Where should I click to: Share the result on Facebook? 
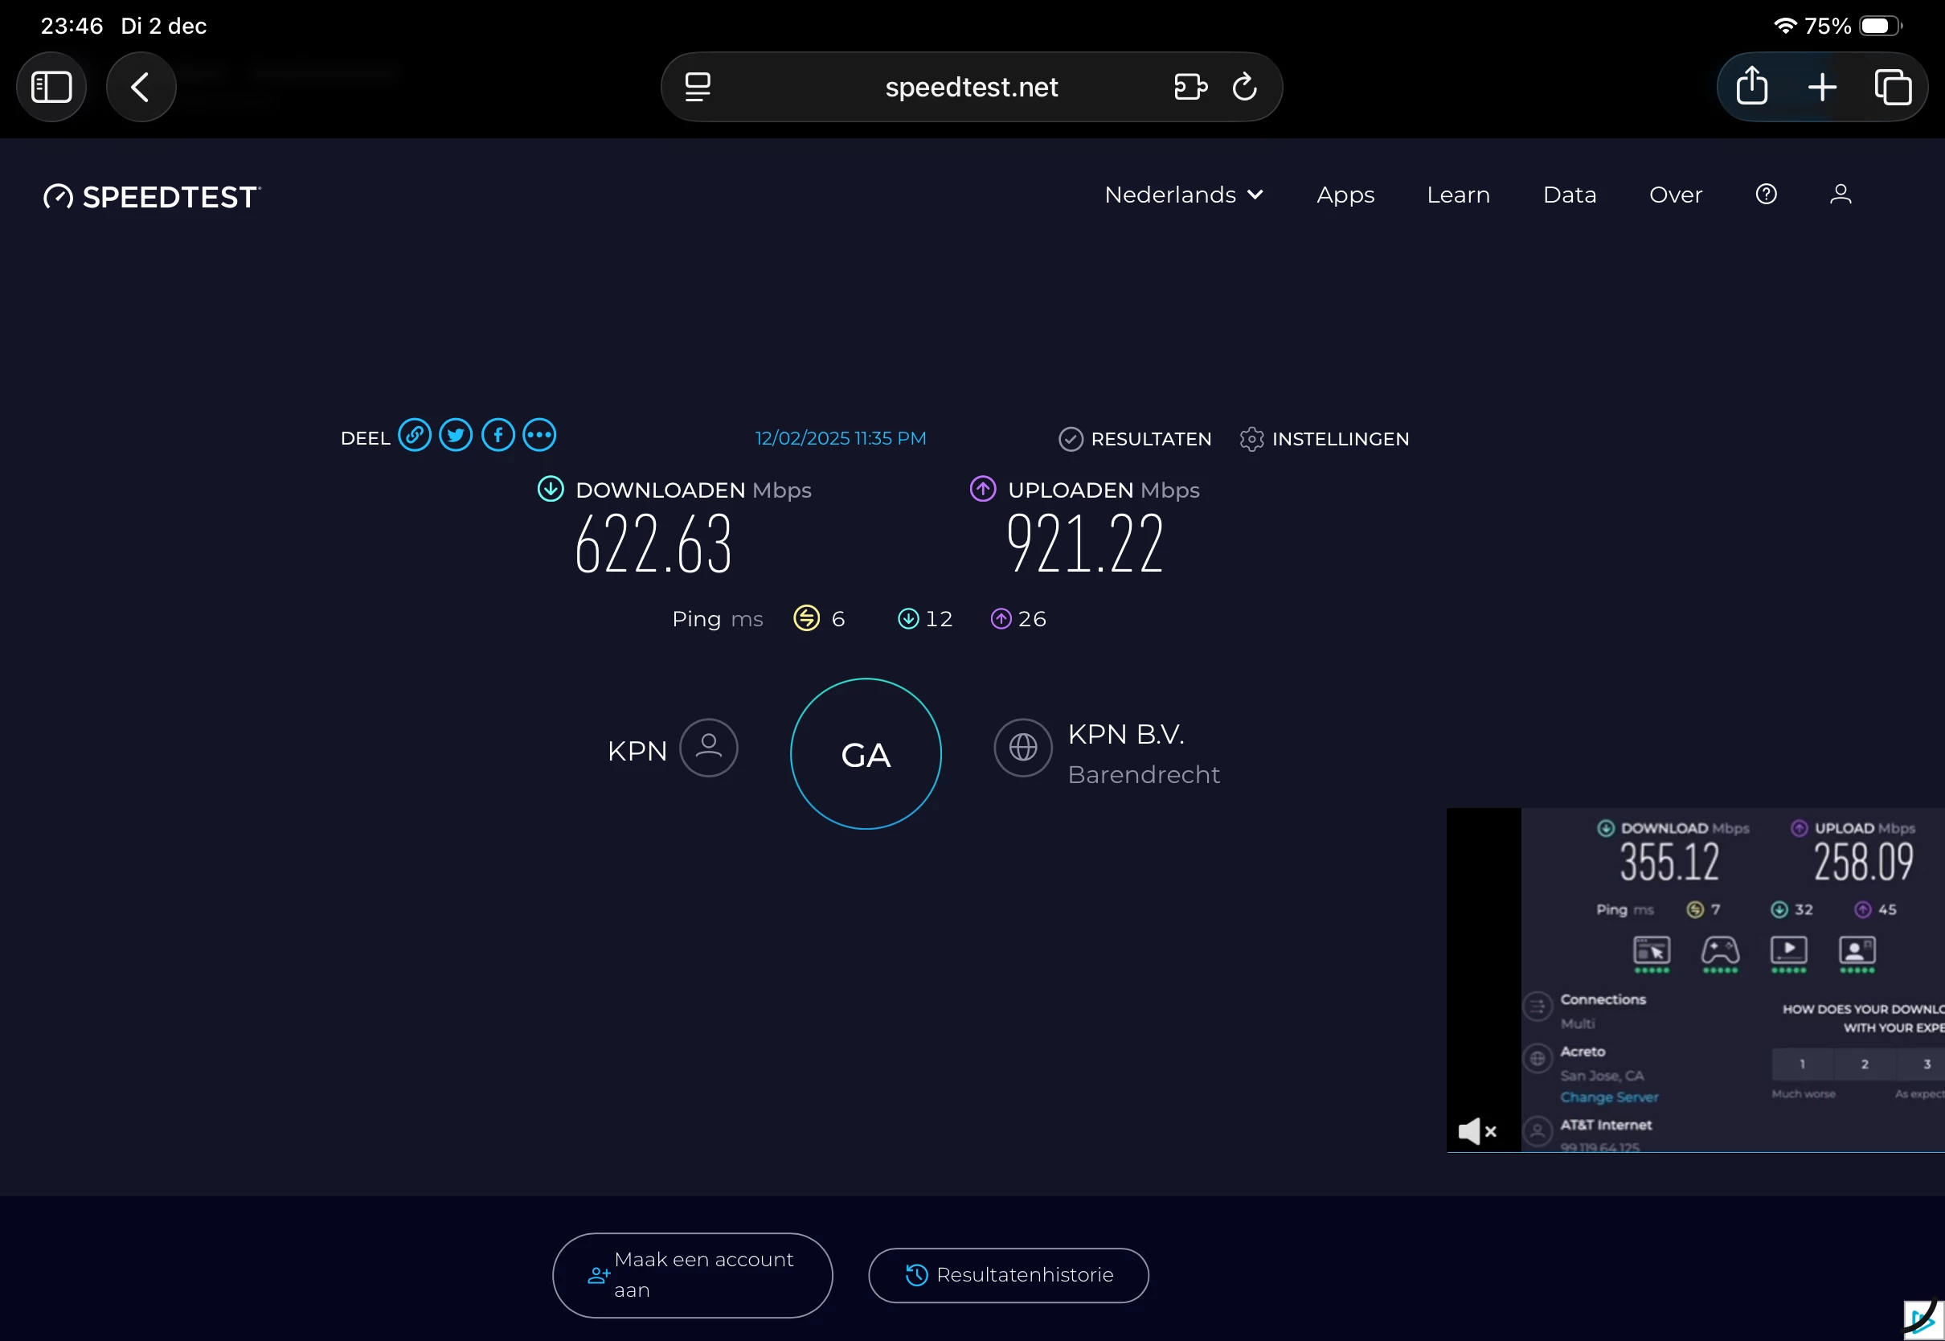point(498,435)
